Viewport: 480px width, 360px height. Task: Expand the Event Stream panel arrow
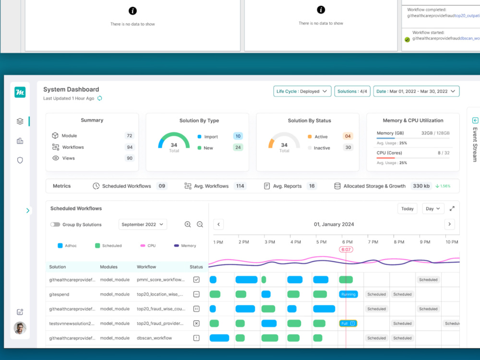(475, 120)
